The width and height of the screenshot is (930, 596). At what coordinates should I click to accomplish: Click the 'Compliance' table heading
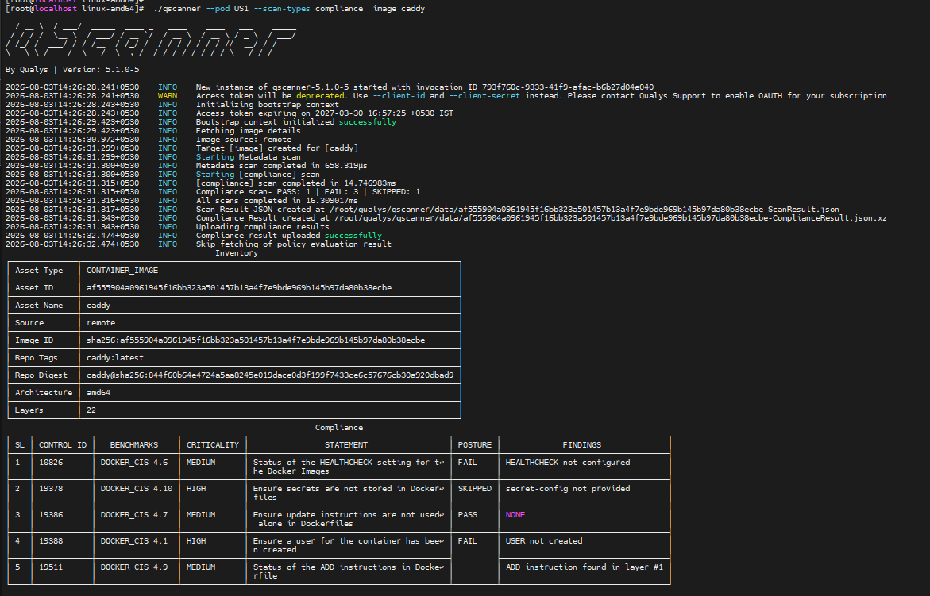(339, 427)
